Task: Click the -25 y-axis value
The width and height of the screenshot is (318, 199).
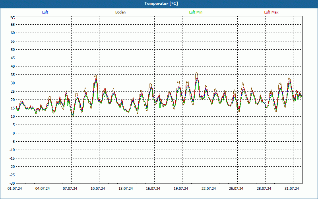Action: [x=12, y=175]
